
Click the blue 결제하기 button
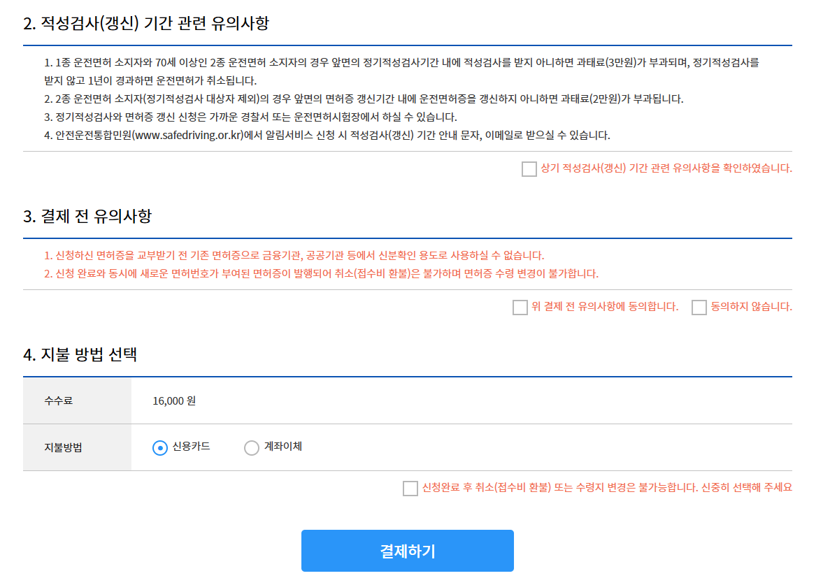408,550
